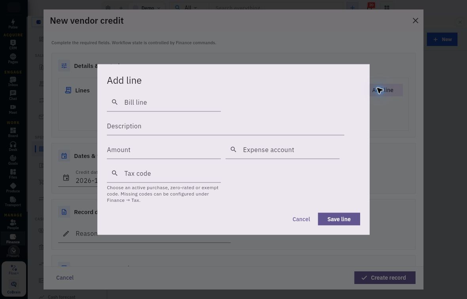
Task: Click the Credit date calendar icon
Action: coord(66,178)
